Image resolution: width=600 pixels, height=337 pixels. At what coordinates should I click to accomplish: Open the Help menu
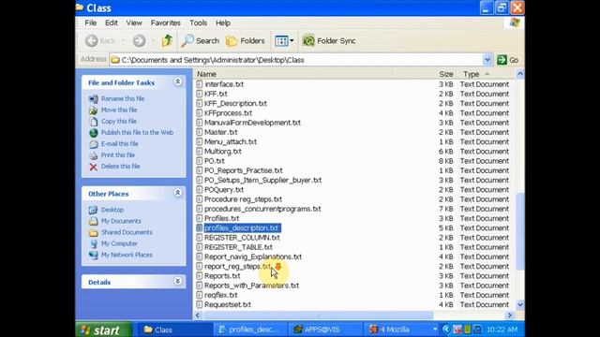[223, 22]
